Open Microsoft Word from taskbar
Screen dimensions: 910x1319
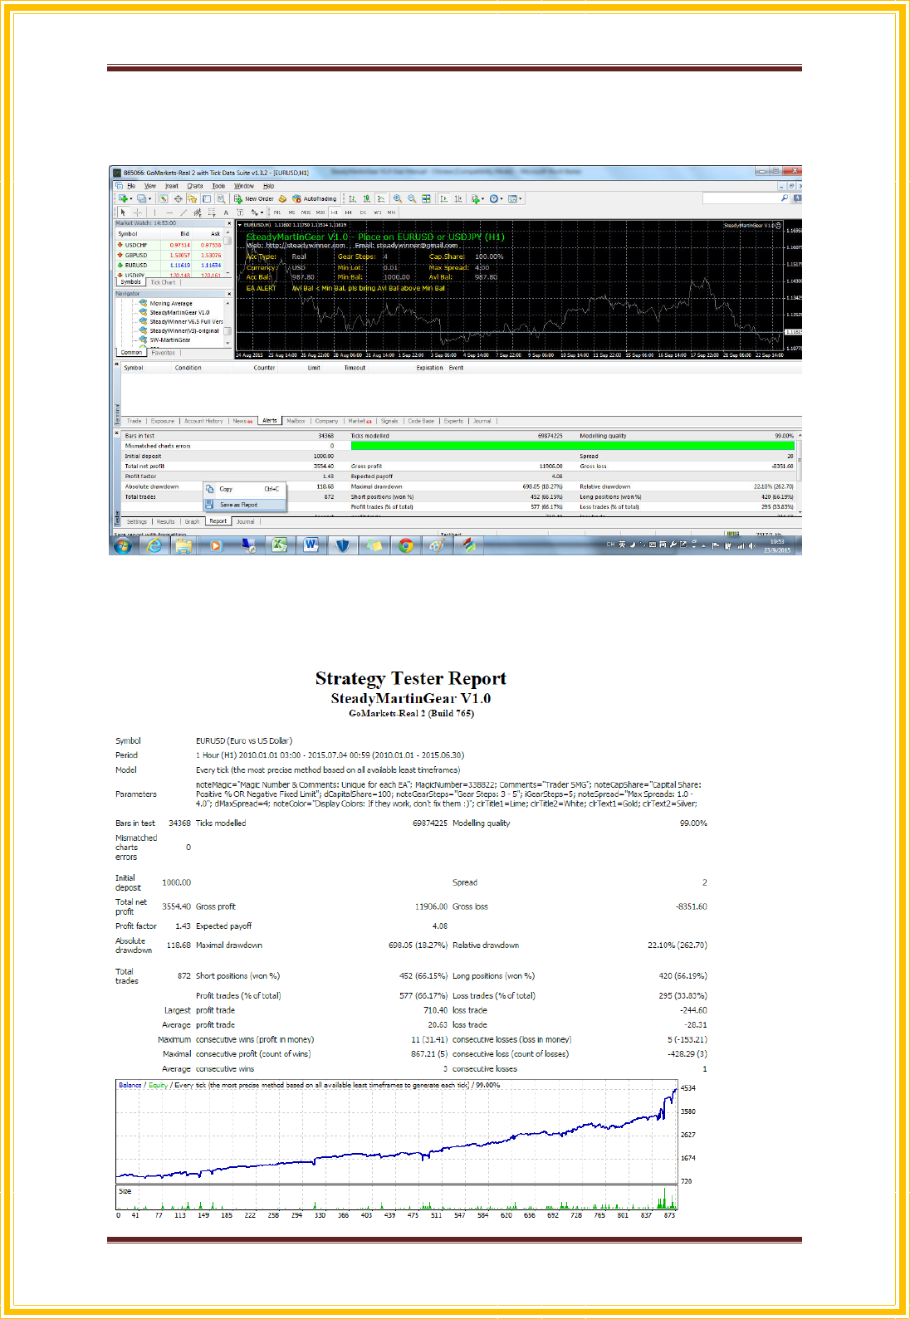(x=311, y=545)
